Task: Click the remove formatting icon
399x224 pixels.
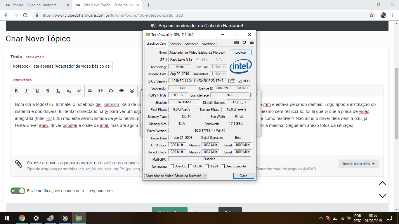Action: 58,91
